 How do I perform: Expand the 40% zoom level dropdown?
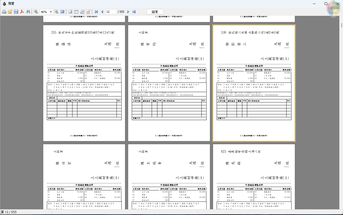51,12
